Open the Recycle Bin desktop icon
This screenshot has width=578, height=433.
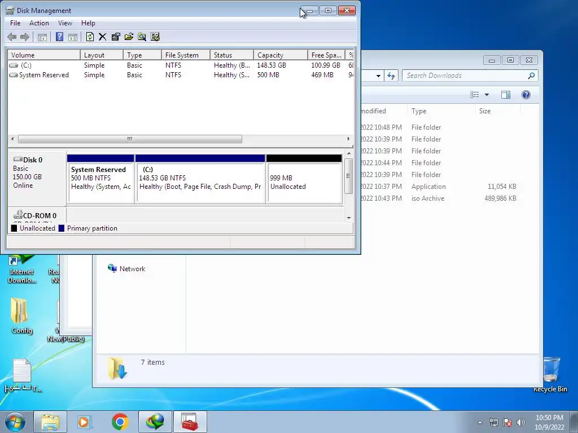550,374
